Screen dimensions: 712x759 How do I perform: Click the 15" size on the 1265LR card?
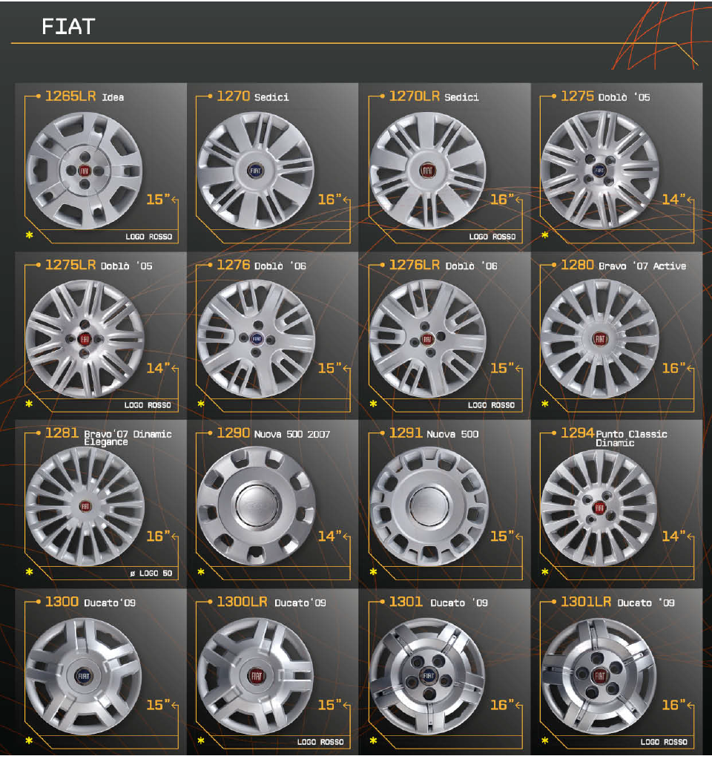(x=158, y=199)
